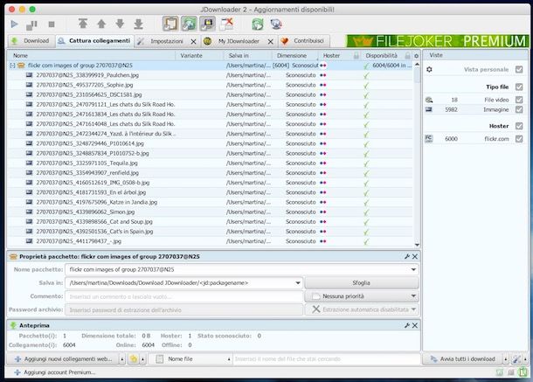The height and width of the screenshot is (382, 533).
Task: Open the Nessuna priorità dropdown
Action: point(413,296)
